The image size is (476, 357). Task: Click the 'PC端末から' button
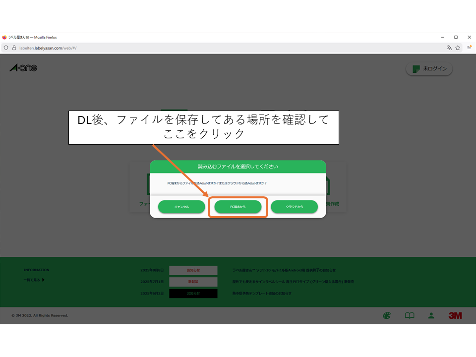[238, 207]
